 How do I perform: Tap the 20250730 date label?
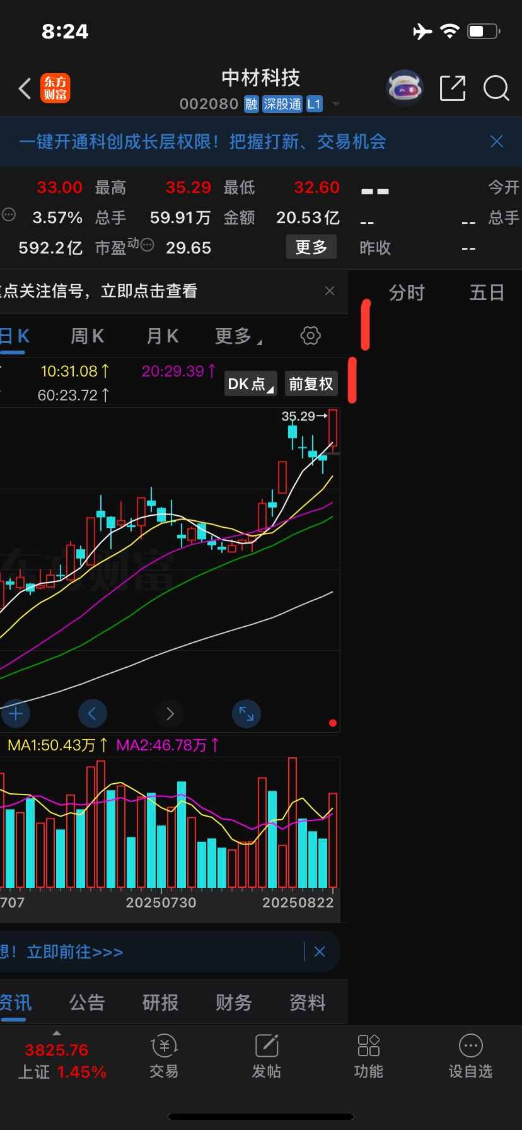click(161, 902)
